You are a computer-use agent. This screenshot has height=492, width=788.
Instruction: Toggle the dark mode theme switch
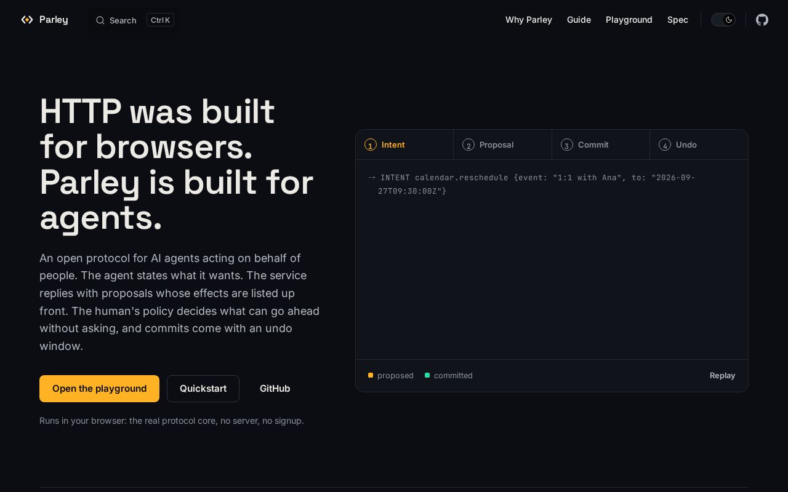tap(723, 20)
